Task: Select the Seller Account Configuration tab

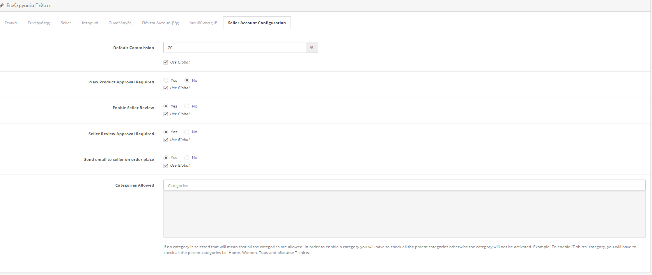Action: point(257,23)
